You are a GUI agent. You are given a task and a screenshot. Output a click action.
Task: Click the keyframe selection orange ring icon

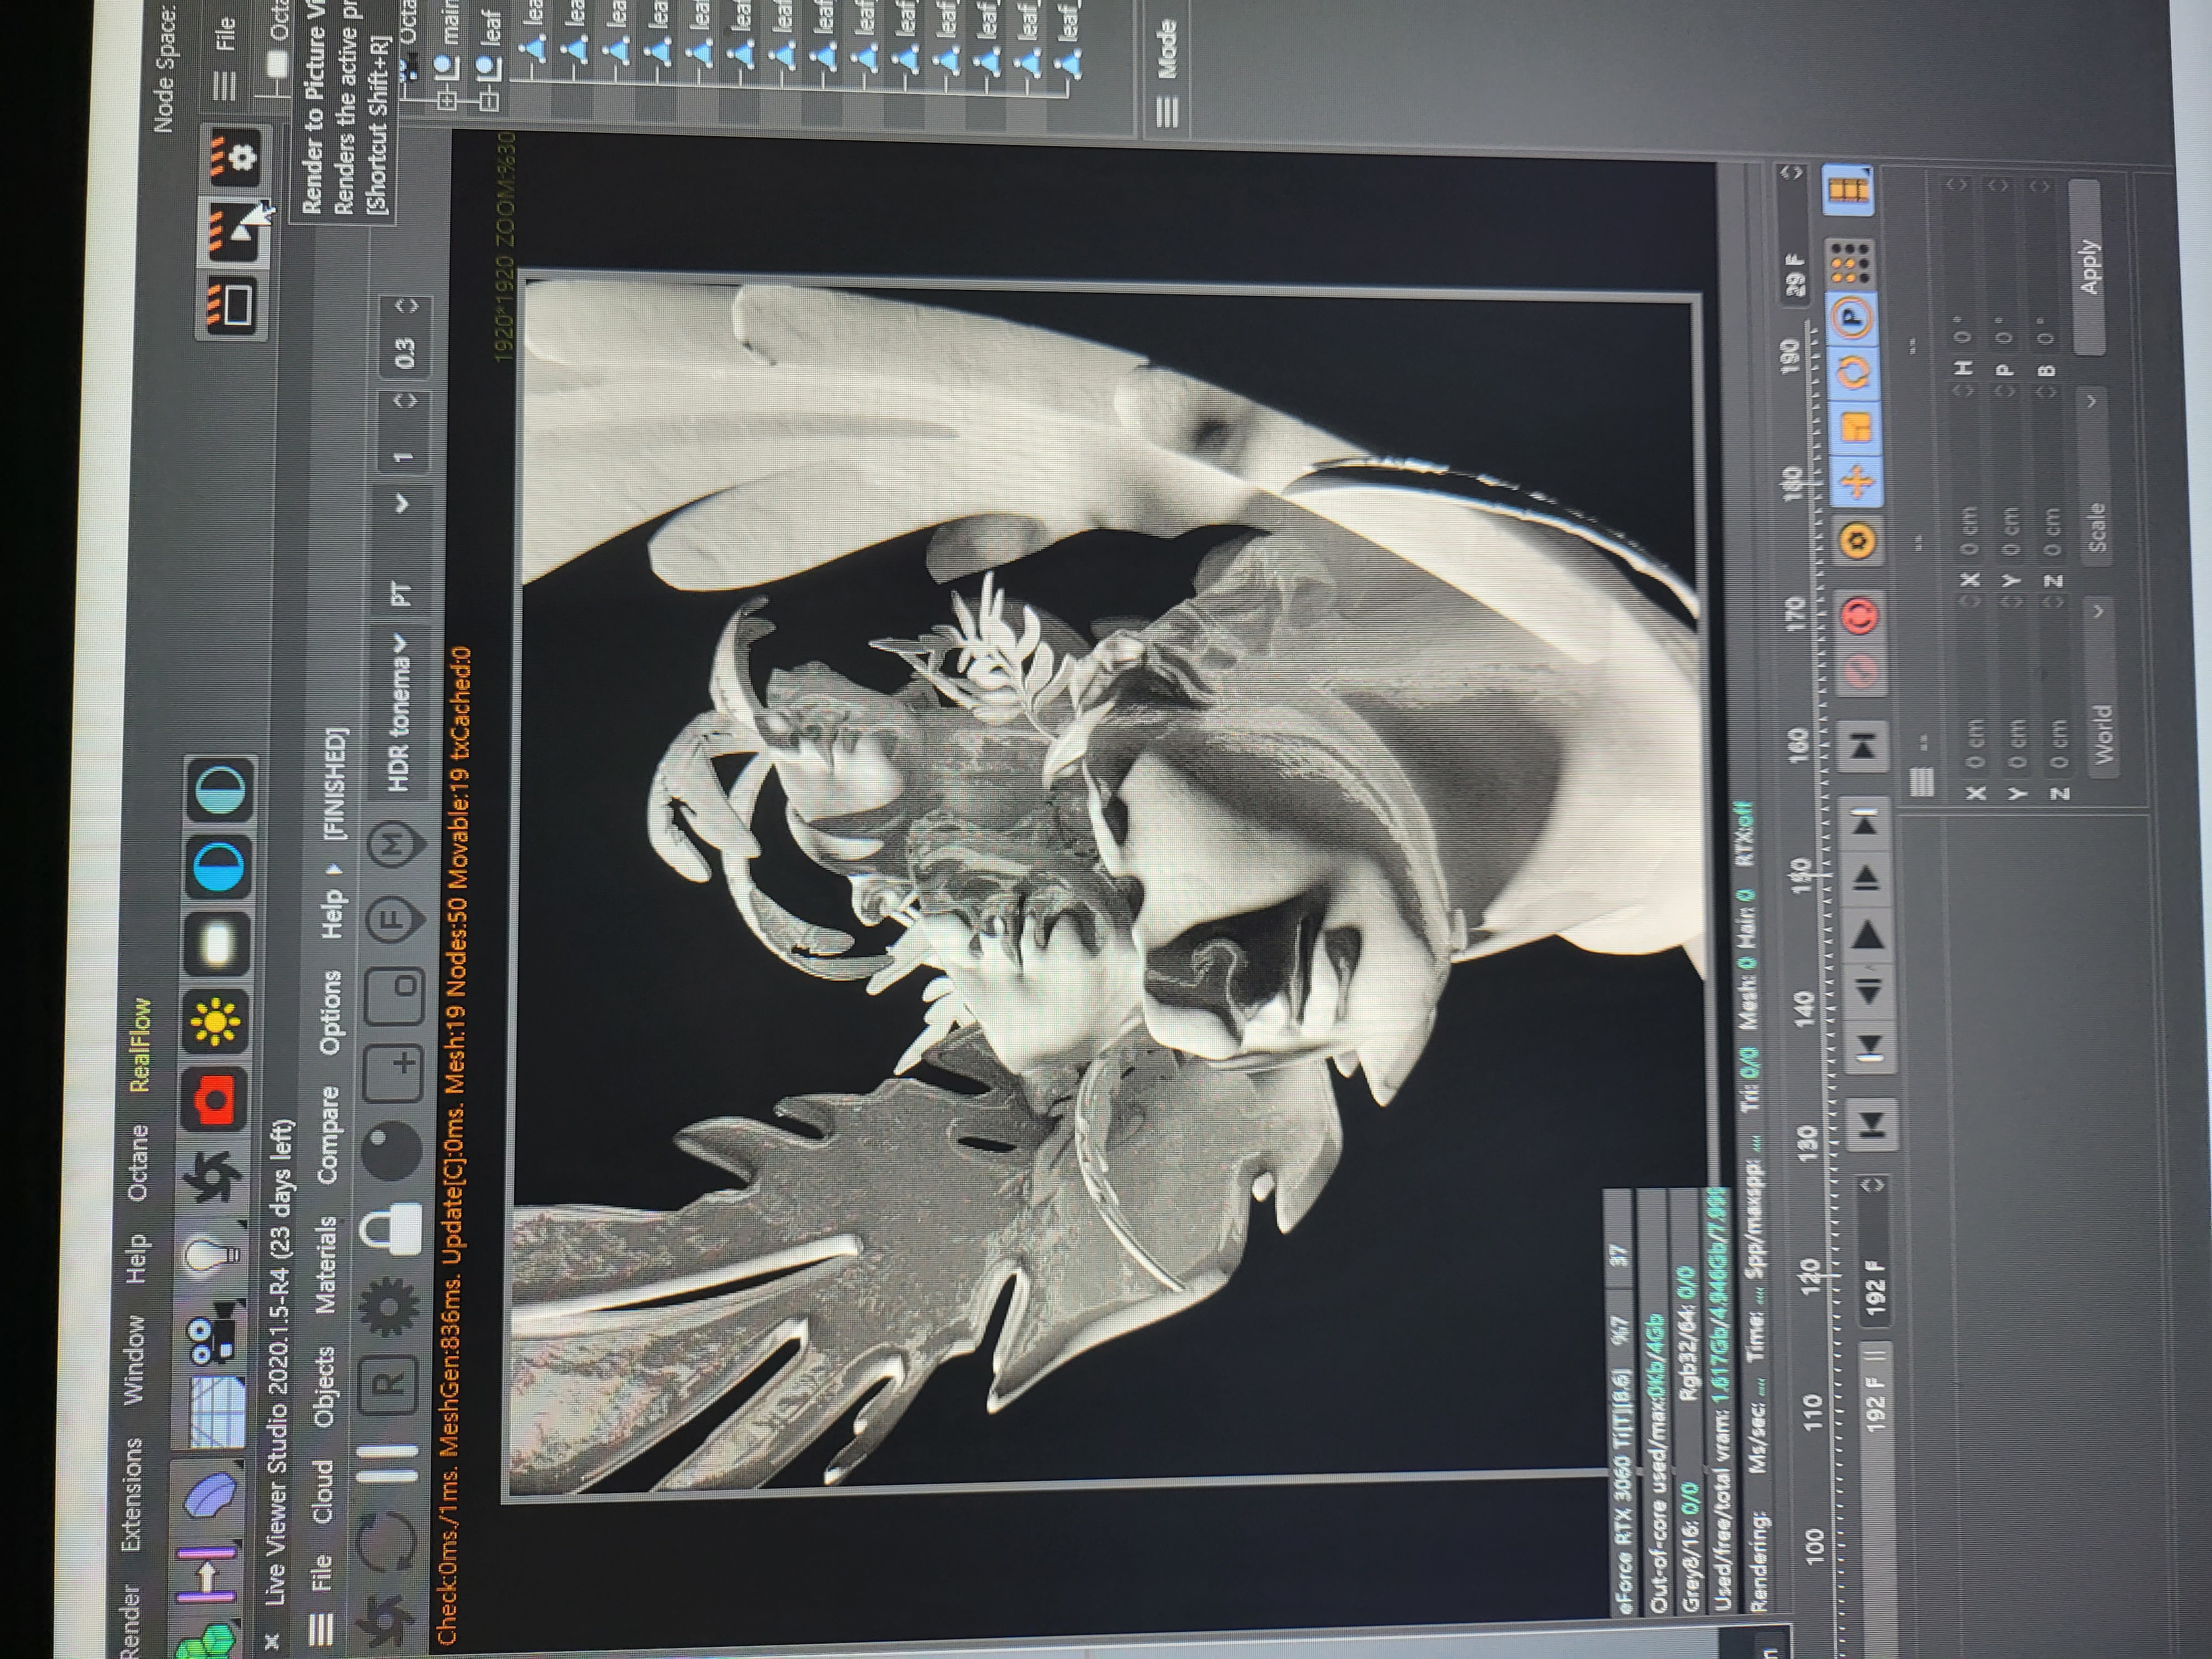[1858, 542]
